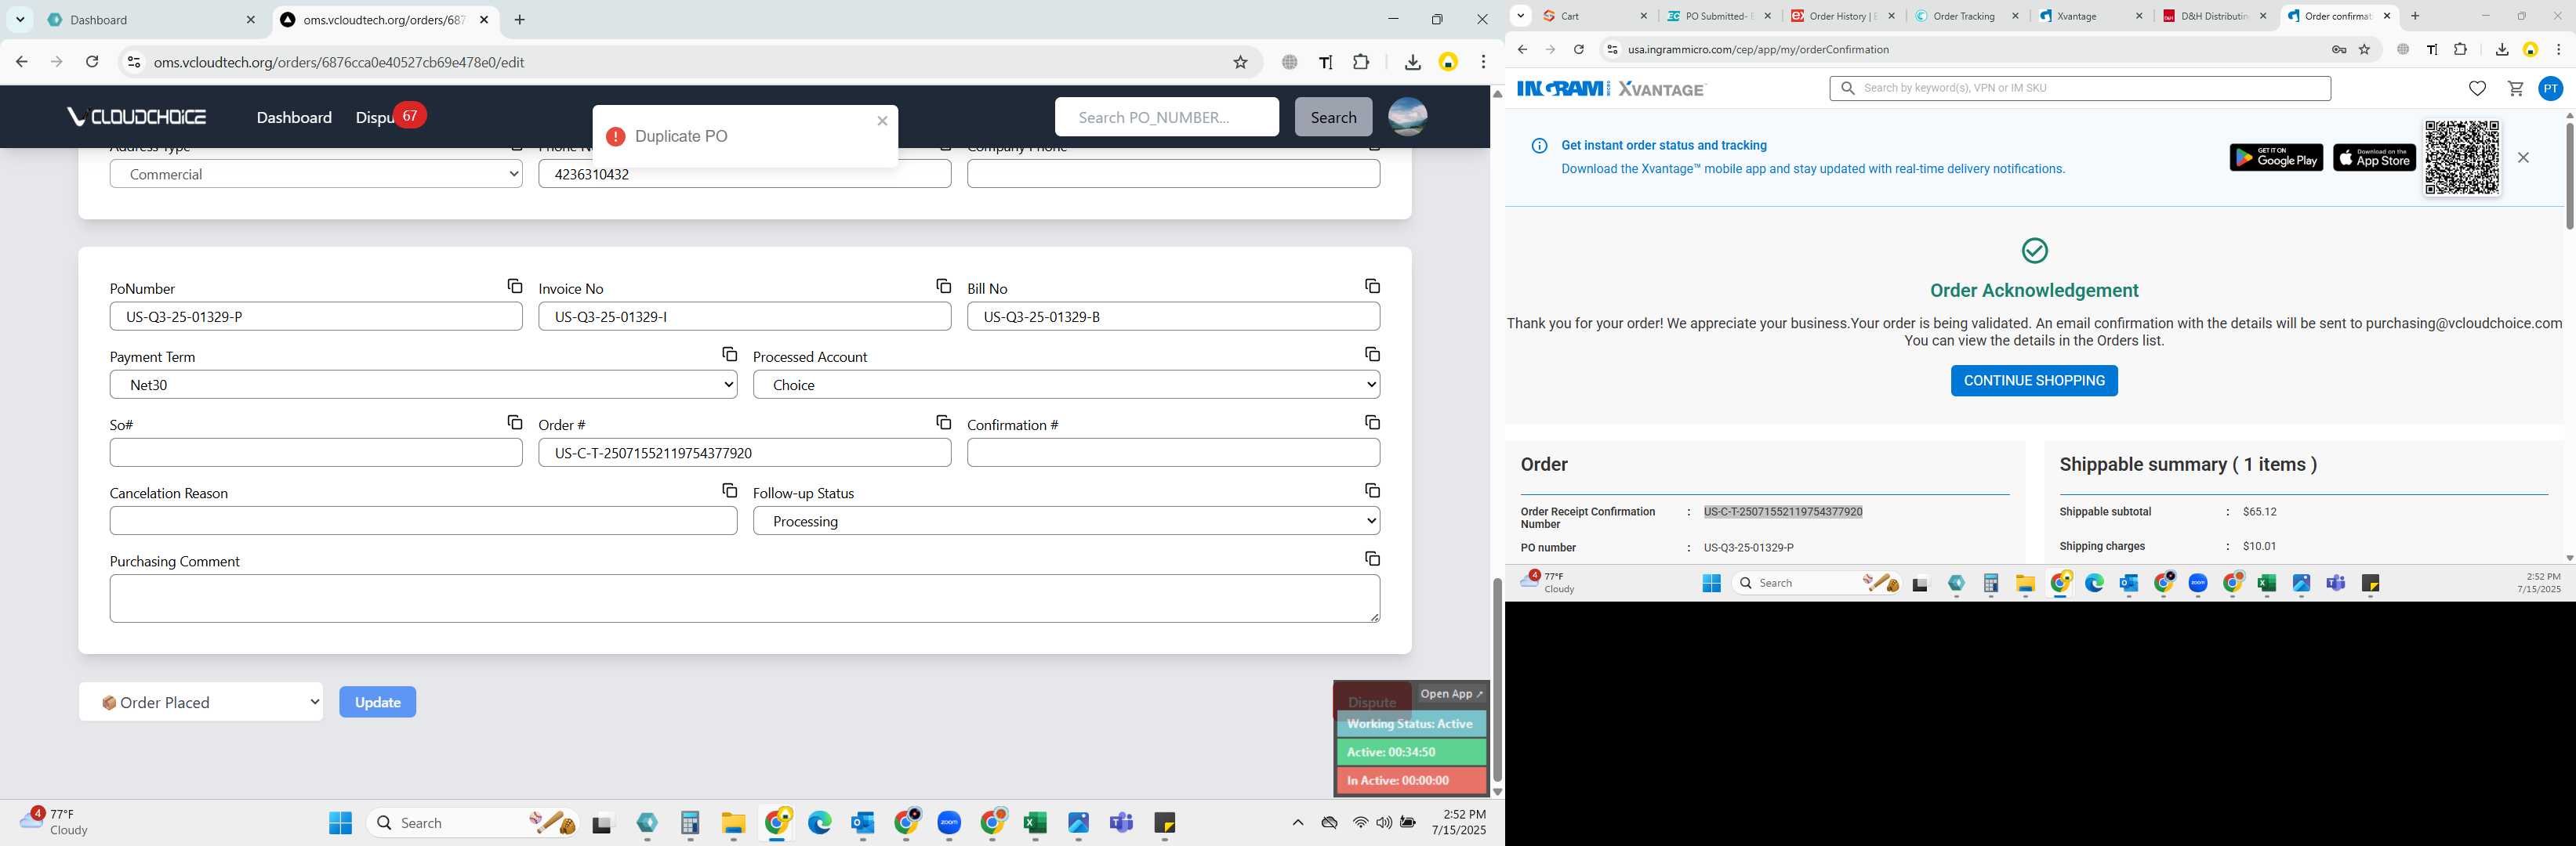Expand the Payment Term Net30 dropdown
The width and height of the screenshot is (2576, 846).
pyautogui.click(x=423, y=385)
